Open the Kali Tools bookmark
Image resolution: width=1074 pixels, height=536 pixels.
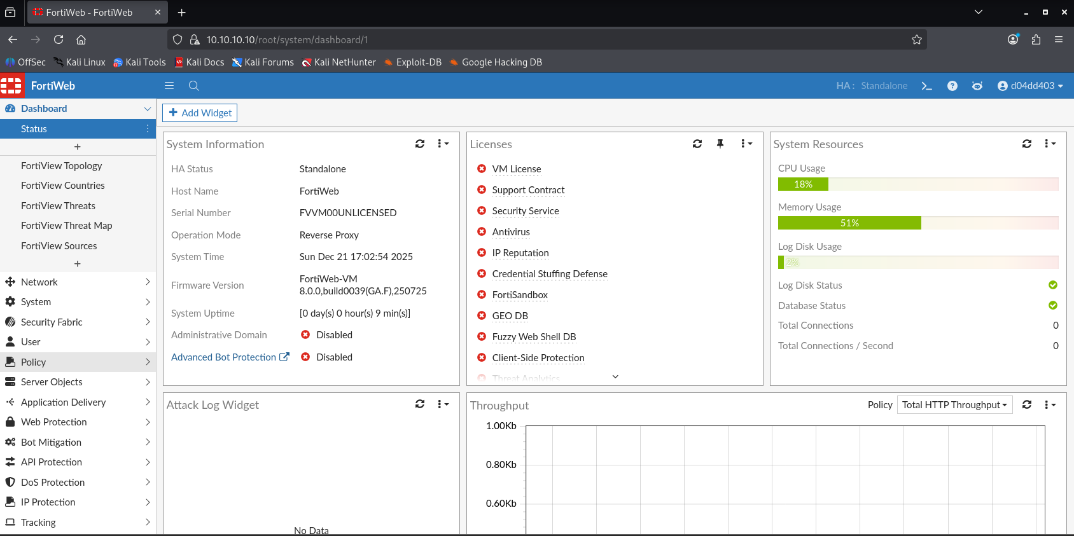139,62
